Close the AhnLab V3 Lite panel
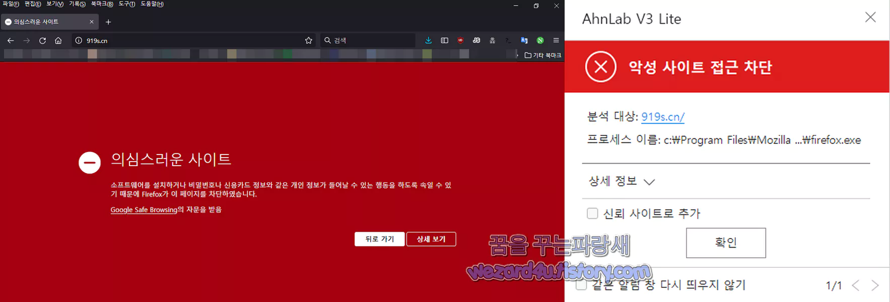The image size is (890, 302). (x=870, y=17)
